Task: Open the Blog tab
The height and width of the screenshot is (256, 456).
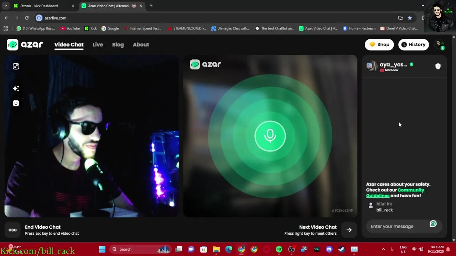Action: pos(118,44)
